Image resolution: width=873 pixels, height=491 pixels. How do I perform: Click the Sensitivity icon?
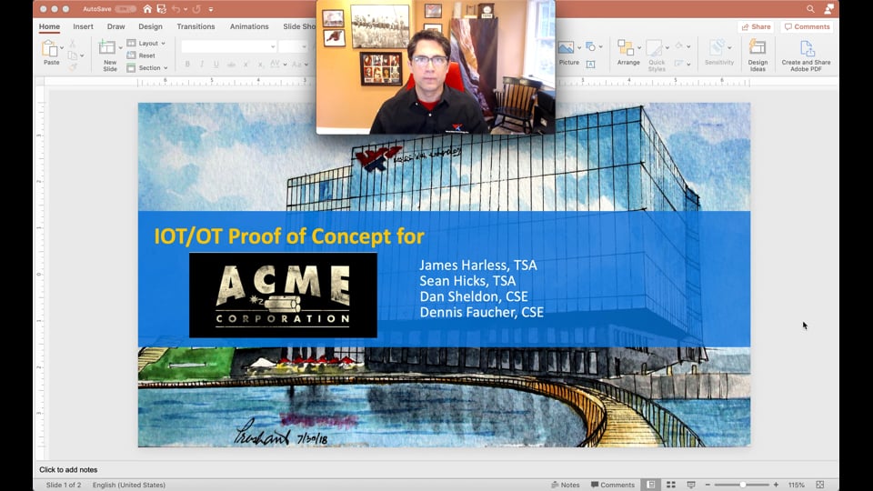click(x=717, y=48)
